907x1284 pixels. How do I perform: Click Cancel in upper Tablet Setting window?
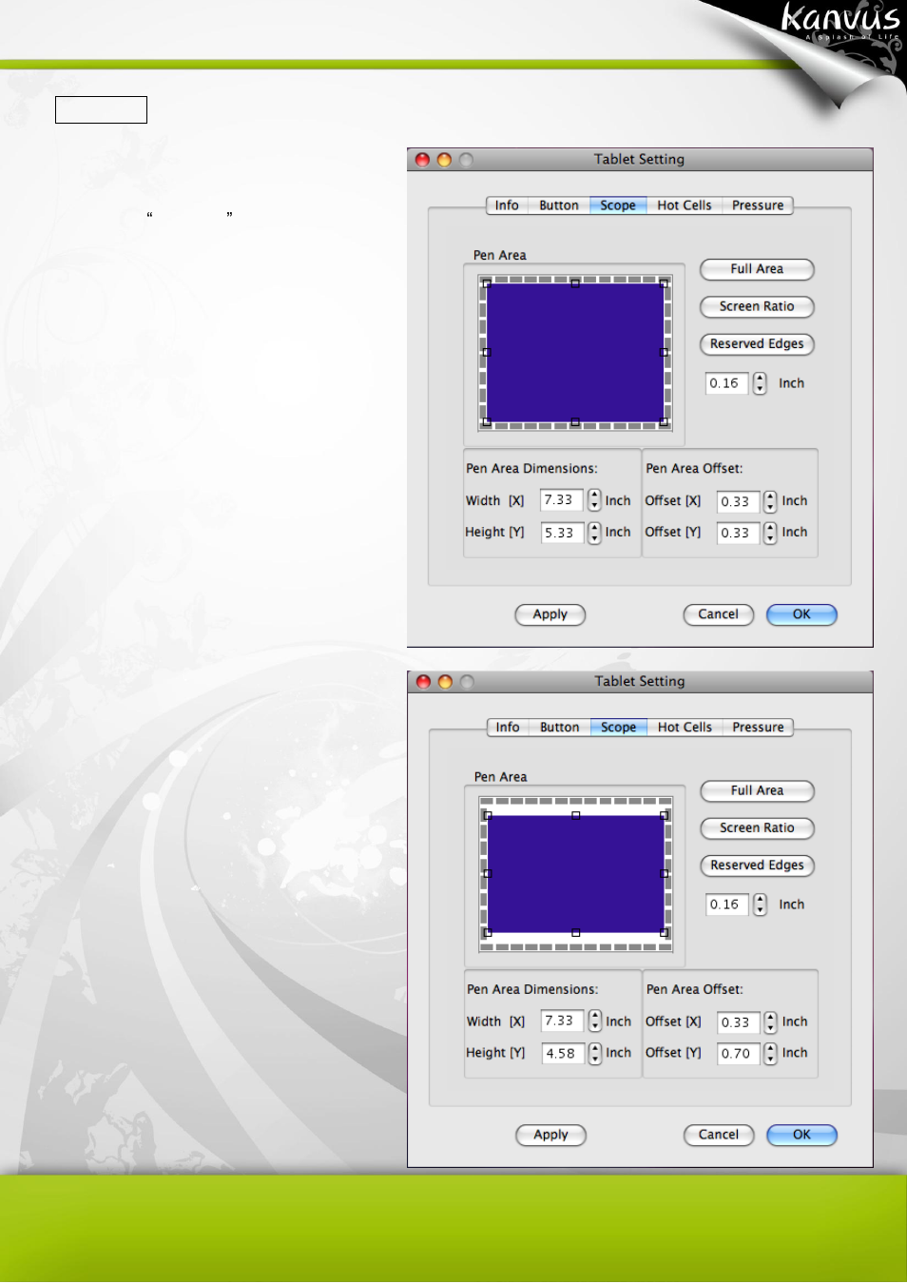pos(719,614)
